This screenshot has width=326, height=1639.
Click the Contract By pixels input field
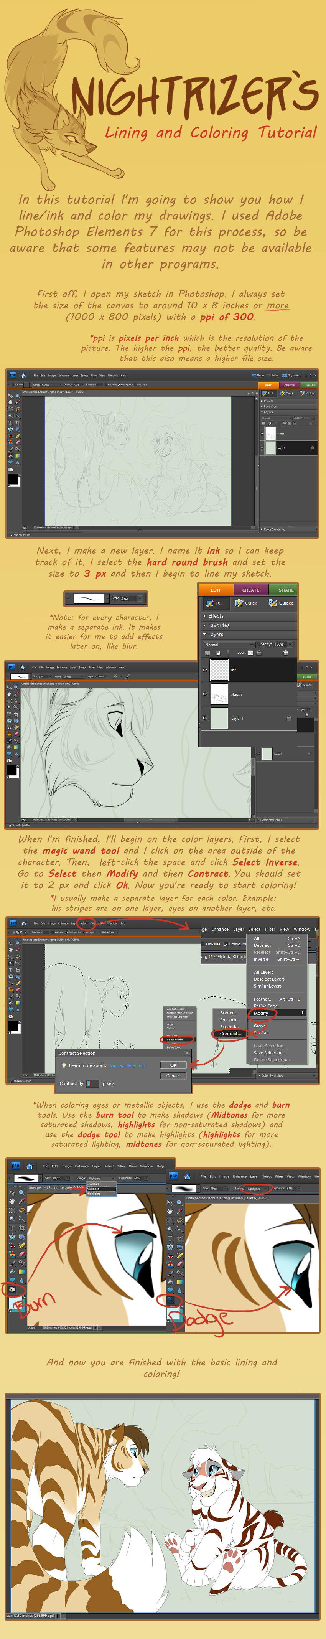[x=93, y=1083]
